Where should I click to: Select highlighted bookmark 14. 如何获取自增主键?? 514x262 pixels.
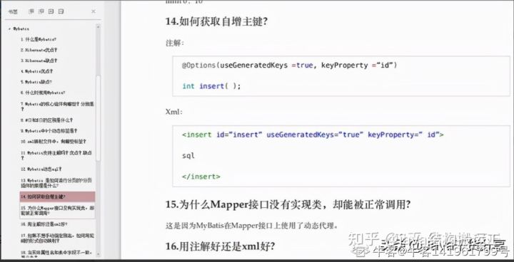coord(57,197)
